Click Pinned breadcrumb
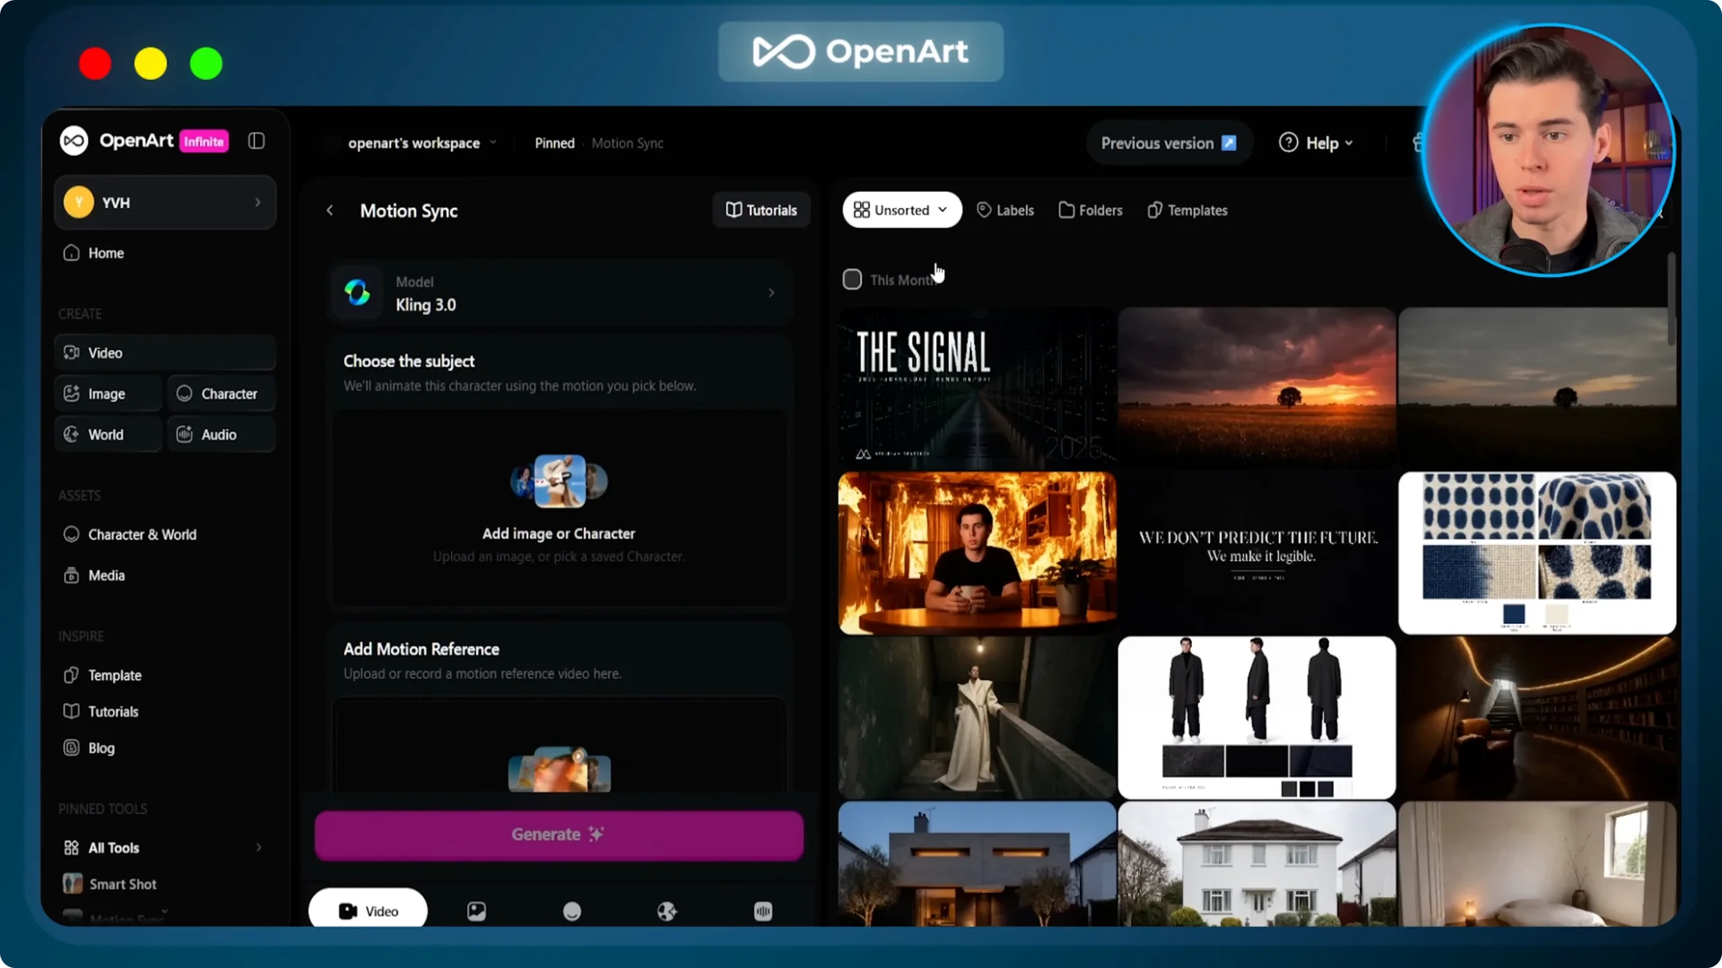 click(x=554, y=143)
